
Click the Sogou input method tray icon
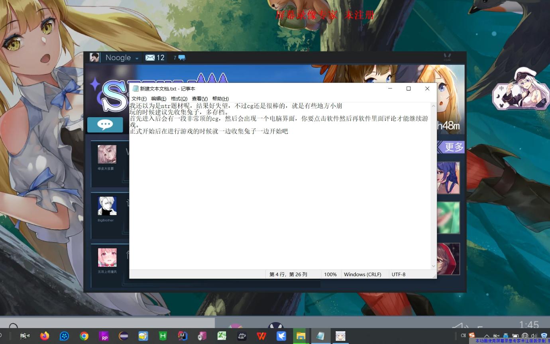(472, 336)
